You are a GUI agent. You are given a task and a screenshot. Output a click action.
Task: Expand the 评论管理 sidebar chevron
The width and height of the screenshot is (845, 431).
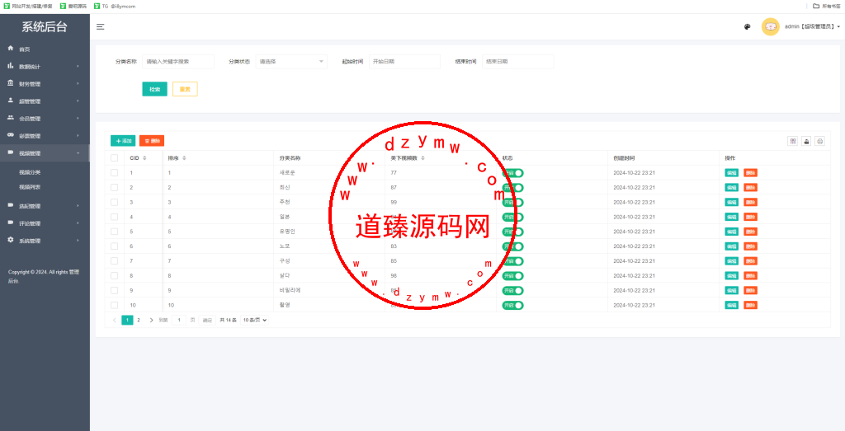(78, 223)
